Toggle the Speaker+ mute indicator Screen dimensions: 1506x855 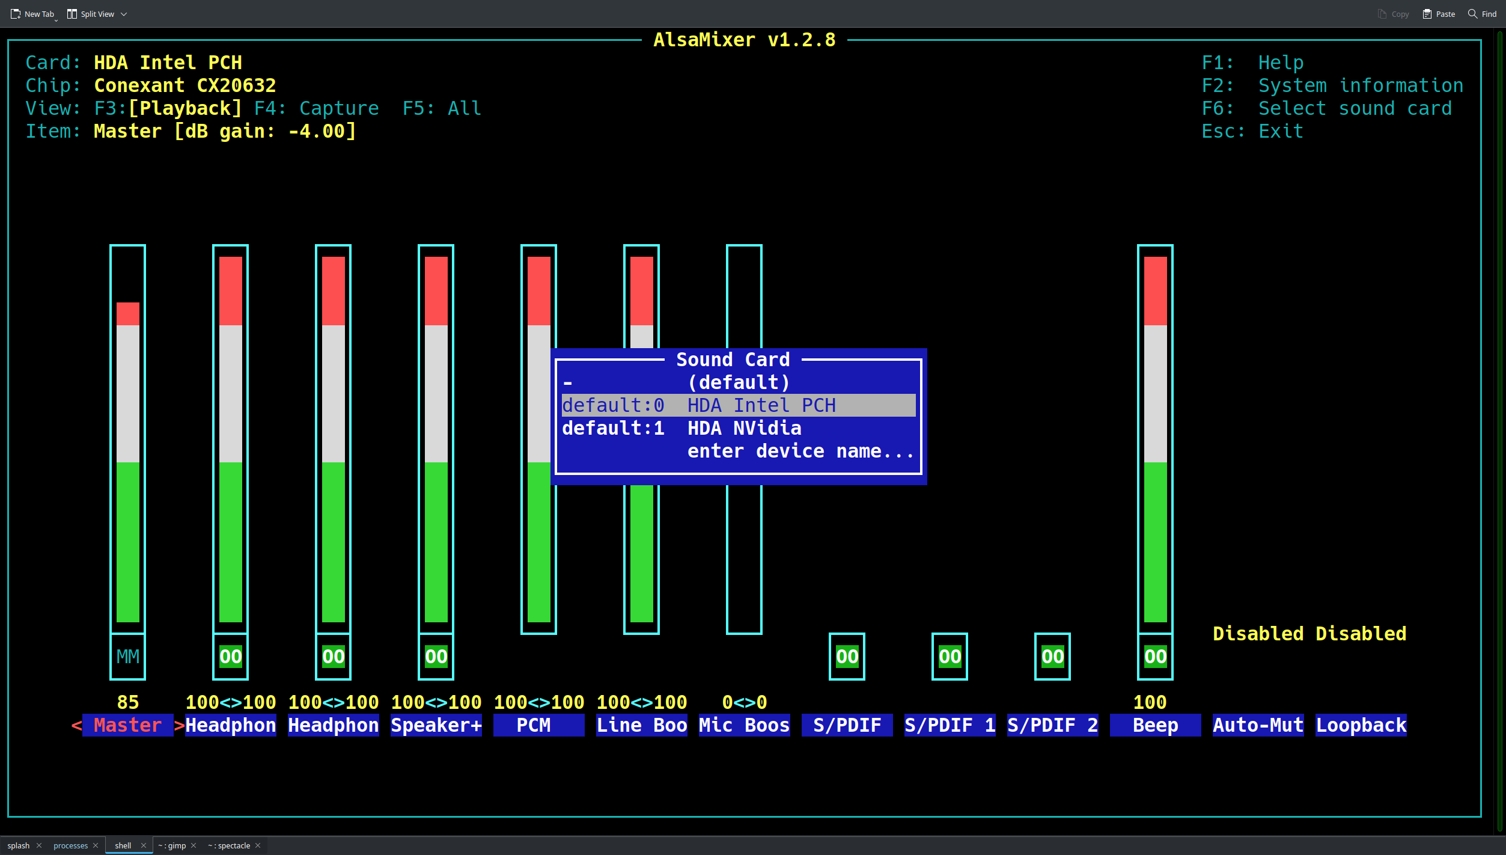pyautogui.click(x=436, y=657)
